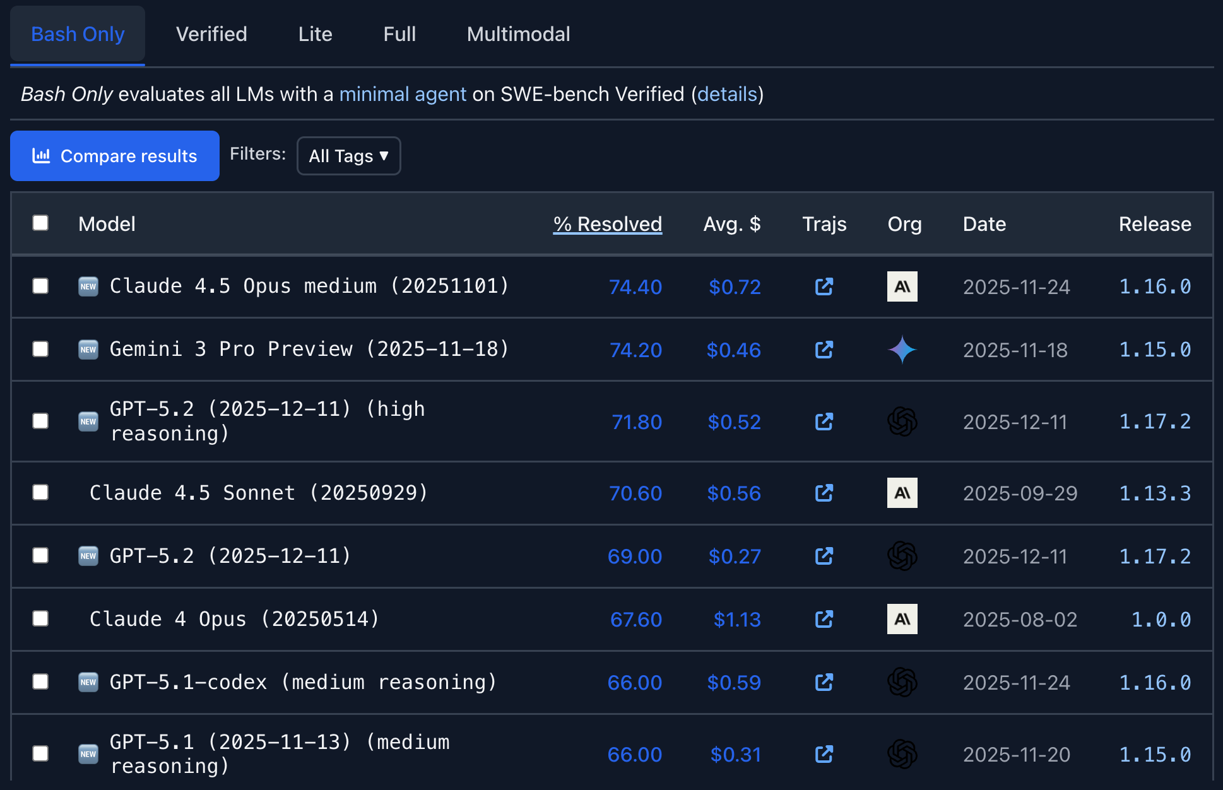This screenshot has height=790, width=1223.
Task: Toggle the select-all checkbox in table header
Action: point(40,223)
